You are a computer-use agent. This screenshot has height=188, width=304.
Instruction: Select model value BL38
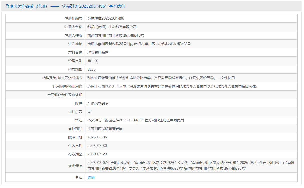click(x=92, y=69)
